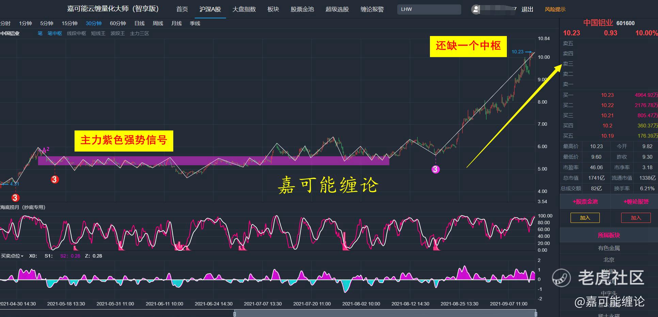The width and height of the screenshot is (658, 317).
Task: Open the 沪深A股 tab
Action: (210, 9)
